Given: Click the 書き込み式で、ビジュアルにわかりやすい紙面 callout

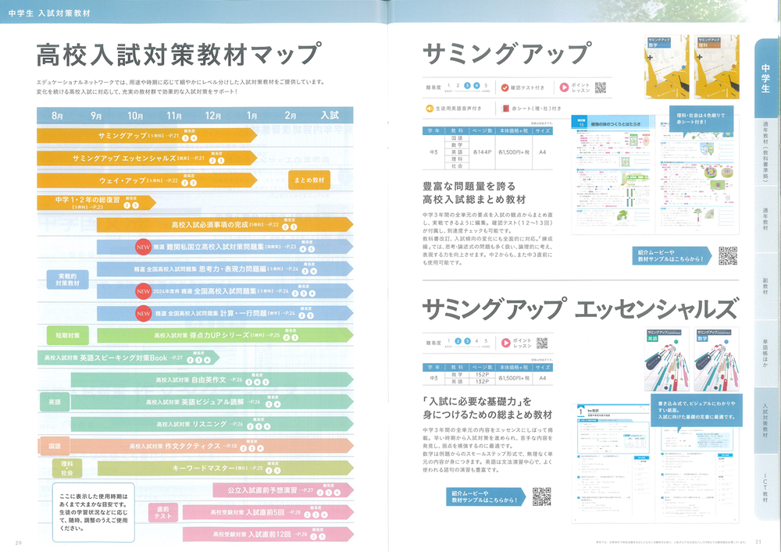Looking at the screenshot, I should 697,410.
